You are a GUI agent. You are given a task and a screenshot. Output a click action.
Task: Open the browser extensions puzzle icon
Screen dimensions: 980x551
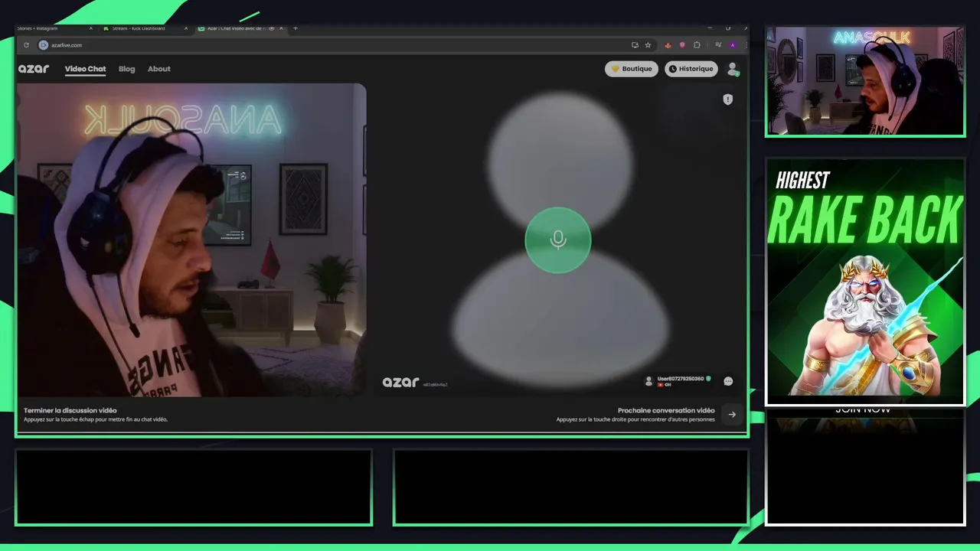[697, 45]
